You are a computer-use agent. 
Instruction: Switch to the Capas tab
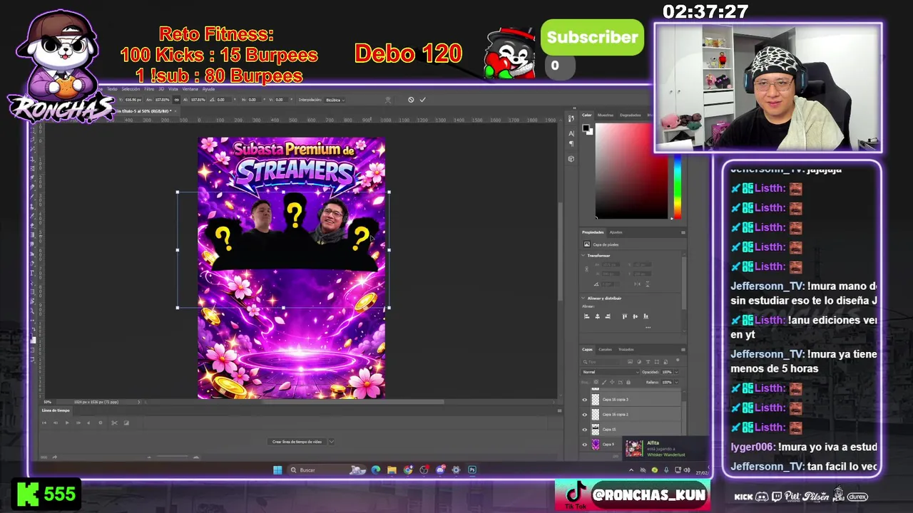click(587, 349)
